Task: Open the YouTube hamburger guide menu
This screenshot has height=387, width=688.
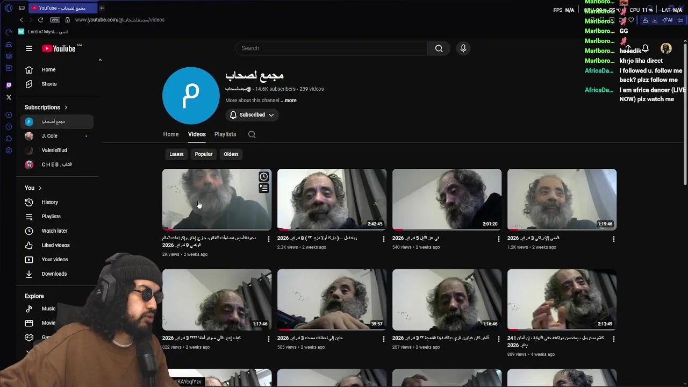Action: coord(29,48)
